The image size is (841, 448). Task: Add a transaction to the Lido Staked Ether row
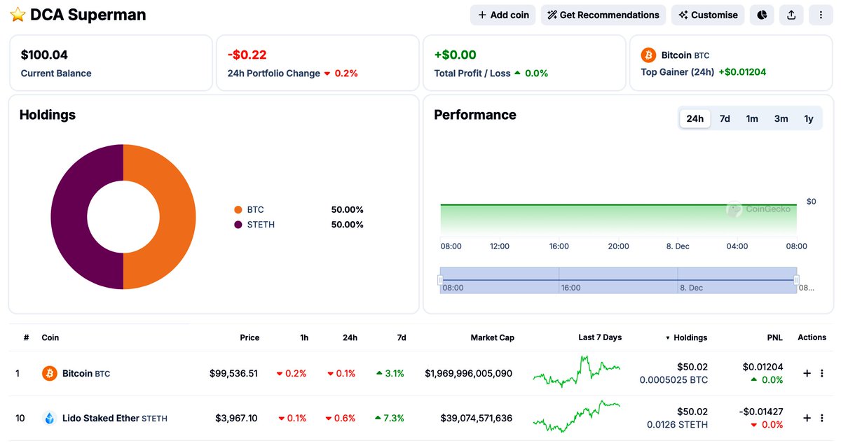click(807, 418)
